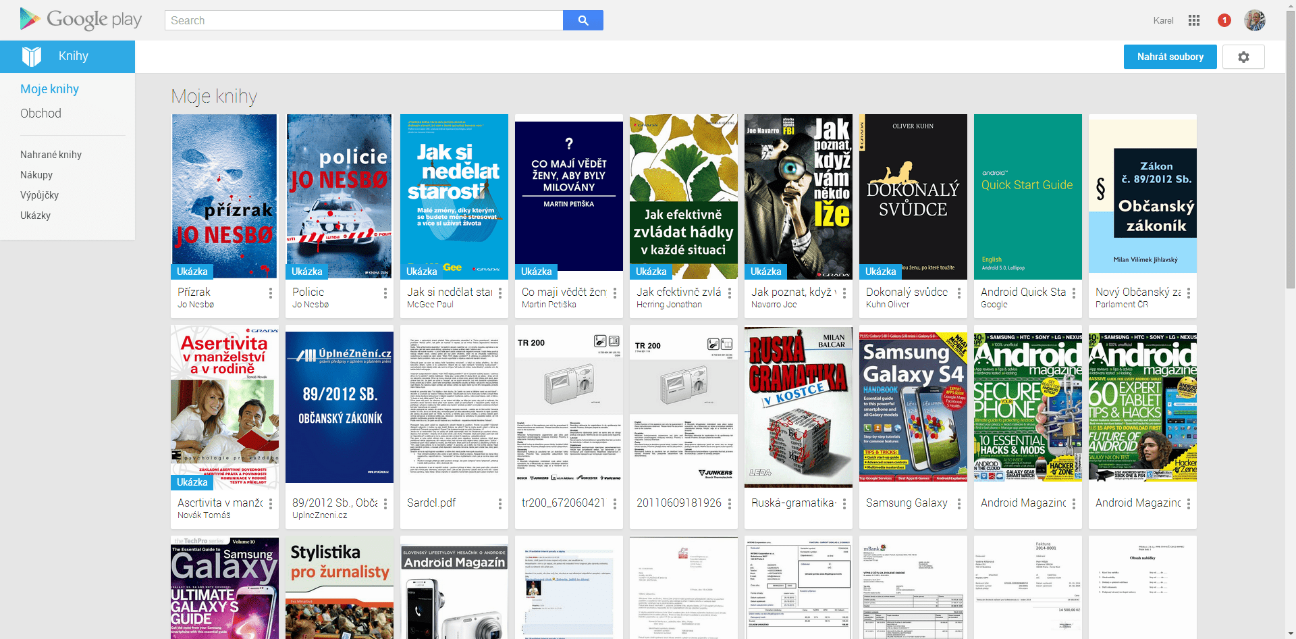
Task: Click author Navarro Joe
Action: (x=774, y=305)
